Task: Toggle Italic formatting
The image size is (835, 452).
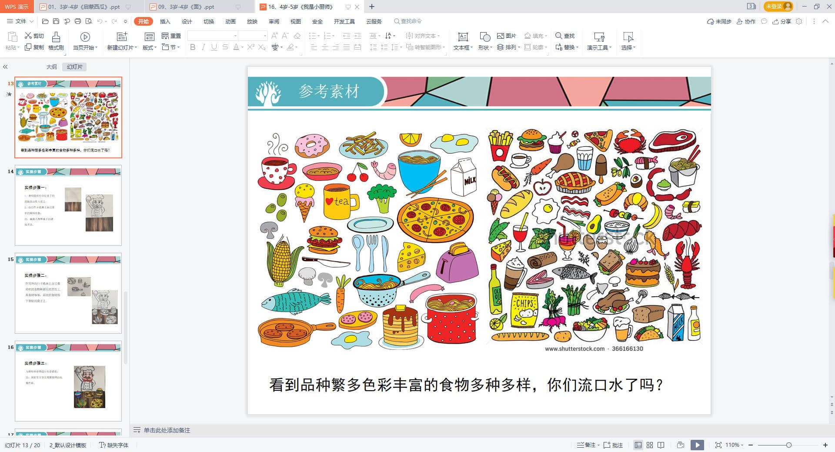Action: (203, 47)
